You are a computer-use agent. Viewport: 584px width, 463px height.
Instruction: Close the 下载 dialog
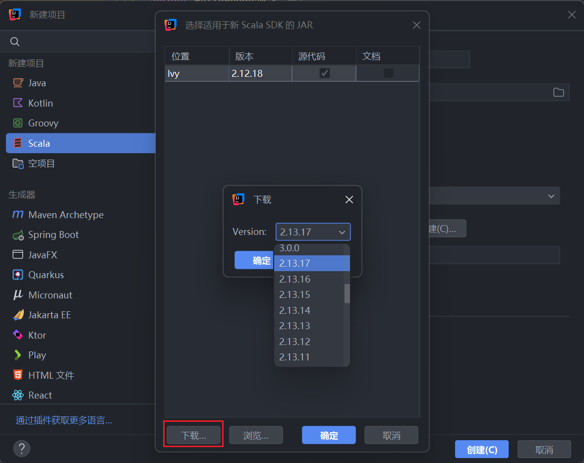349,199
